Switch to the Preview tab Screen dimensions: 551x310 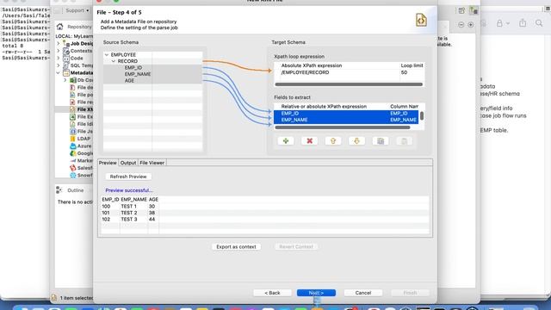pyautogui.click(x=108, y=163)
